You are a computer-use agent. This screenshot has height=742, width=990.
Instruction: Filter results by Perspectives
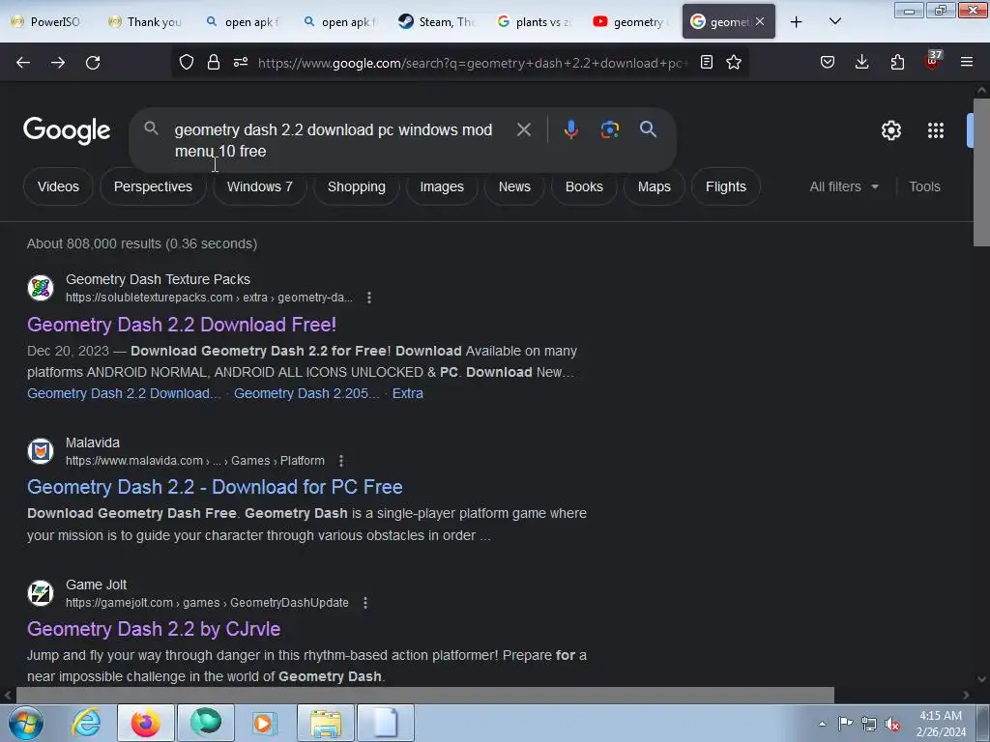click(x=153, y=186)
